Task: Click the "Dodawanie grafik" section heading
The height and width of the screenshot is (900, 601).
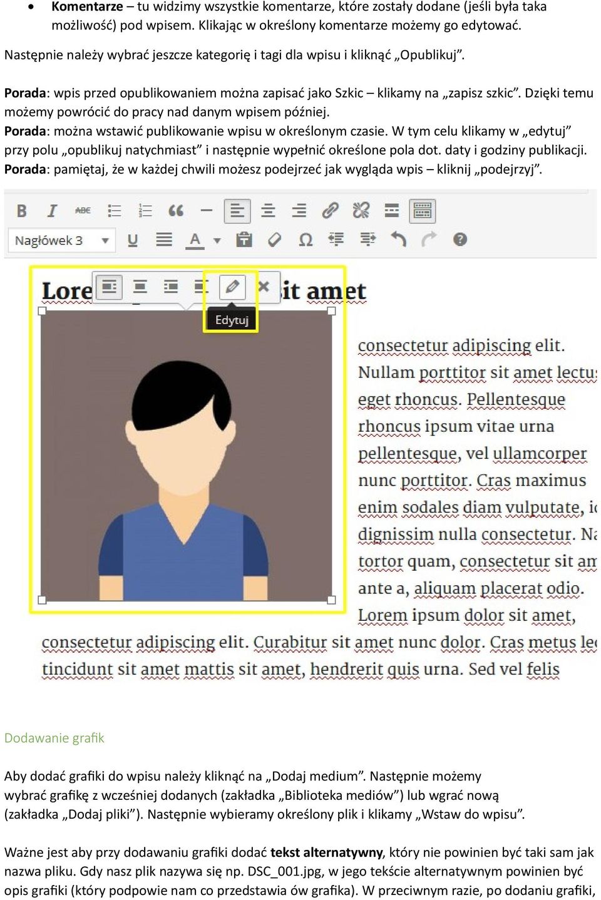Action: (x=54, y=738)
